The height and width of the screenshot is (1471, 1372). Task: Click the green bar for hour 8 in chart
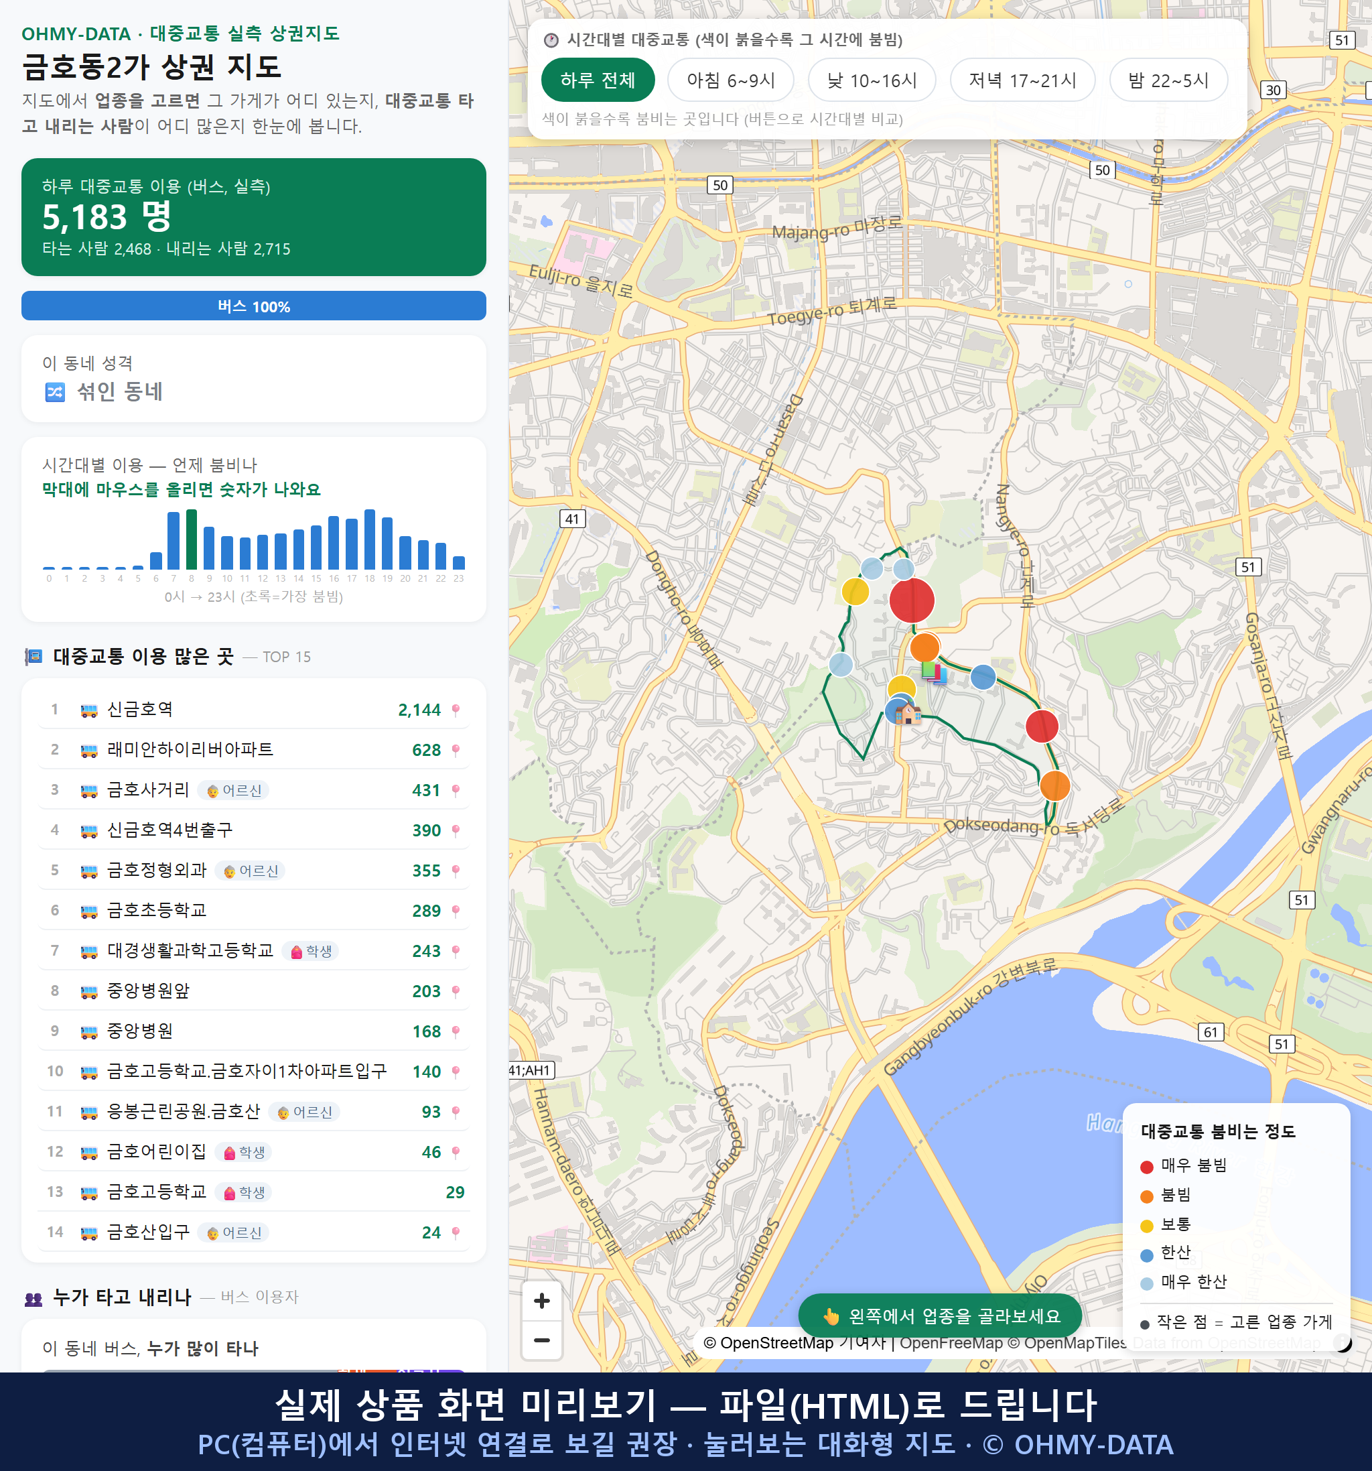(192, 539)
